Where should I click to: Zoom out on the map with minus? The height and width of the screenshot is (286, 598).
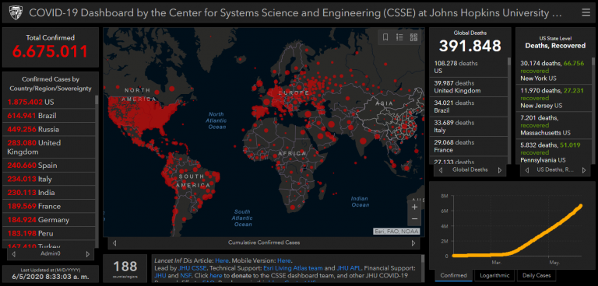tap(414, 219)
